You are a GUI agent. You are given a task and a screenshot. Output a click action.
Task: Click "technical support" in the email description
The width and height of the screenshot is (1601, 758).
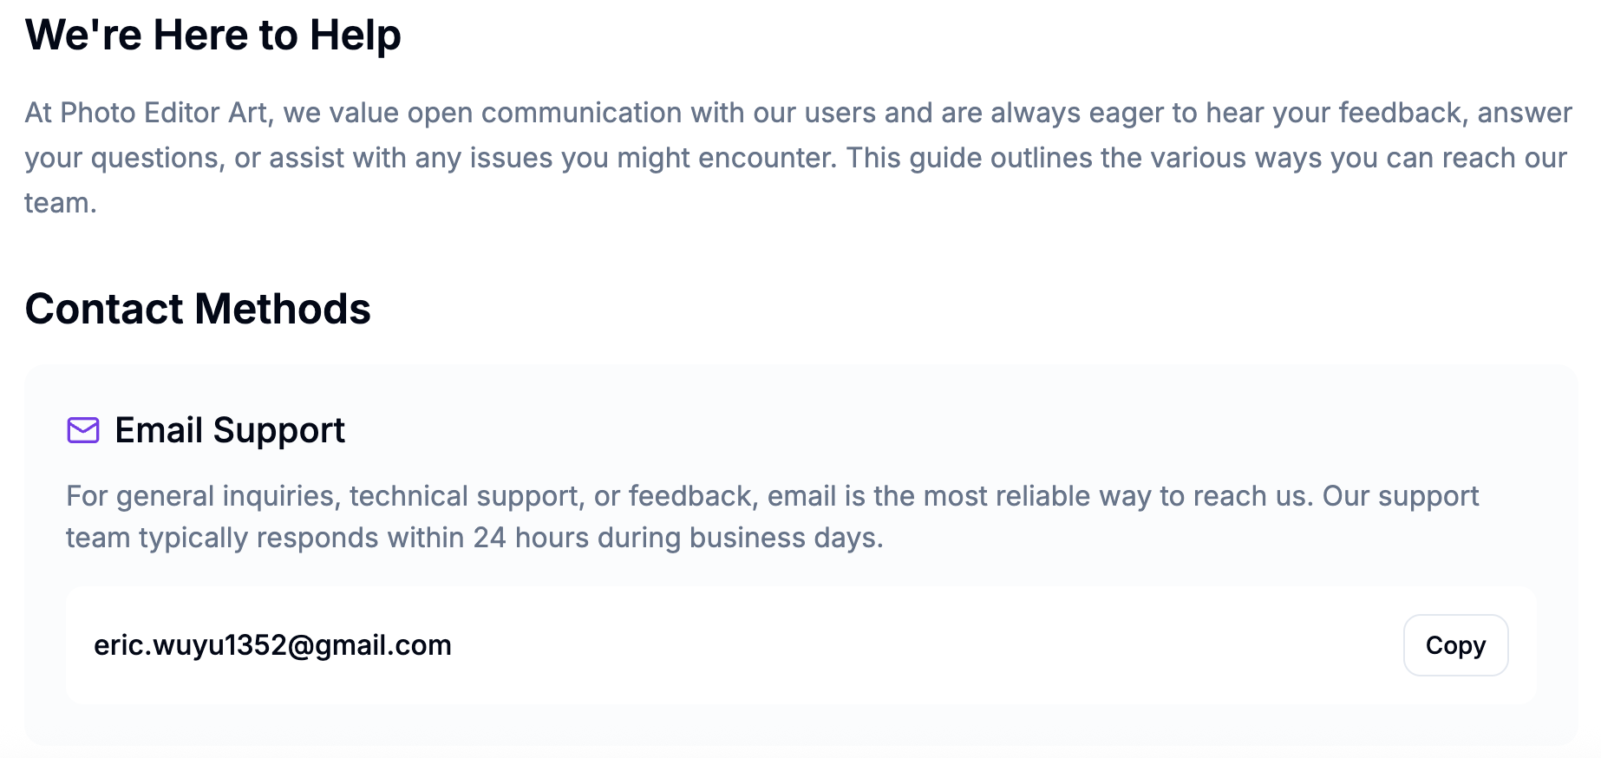[x=464, y=496]
